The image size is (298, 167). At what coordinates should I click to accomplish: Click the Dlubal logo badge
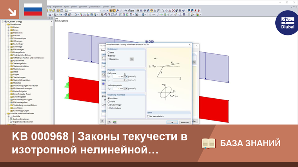pos(287,23)
